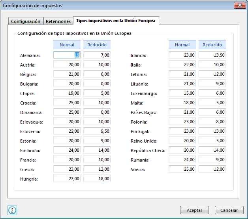Edit the Reducido rate for Austria

(97, 65)
